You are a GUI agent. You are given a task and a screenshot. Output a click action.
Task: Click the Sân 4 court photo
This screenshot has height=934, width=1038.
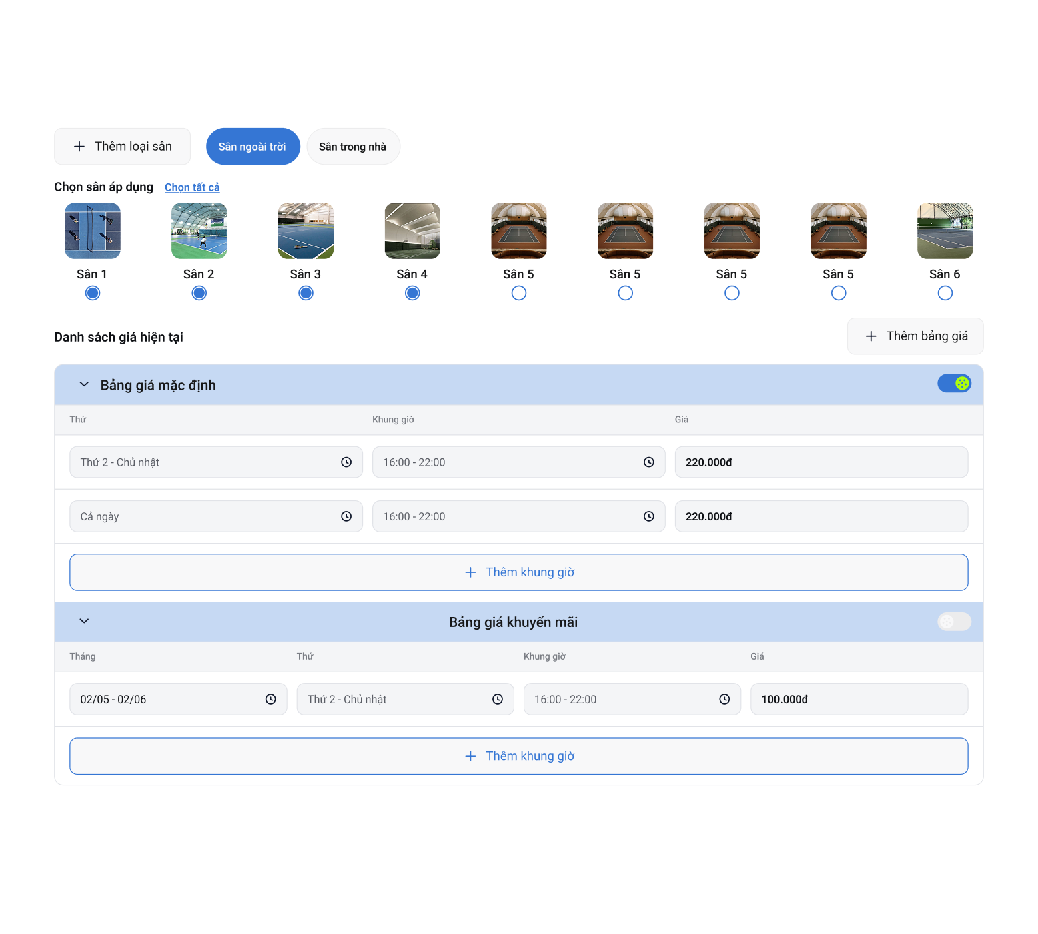coord(412,231)
